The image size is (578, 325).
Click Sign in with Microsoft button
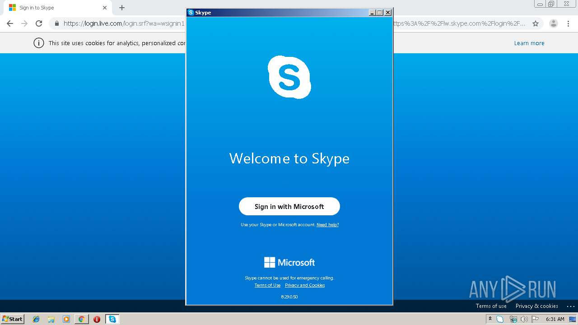coord(289,206)
